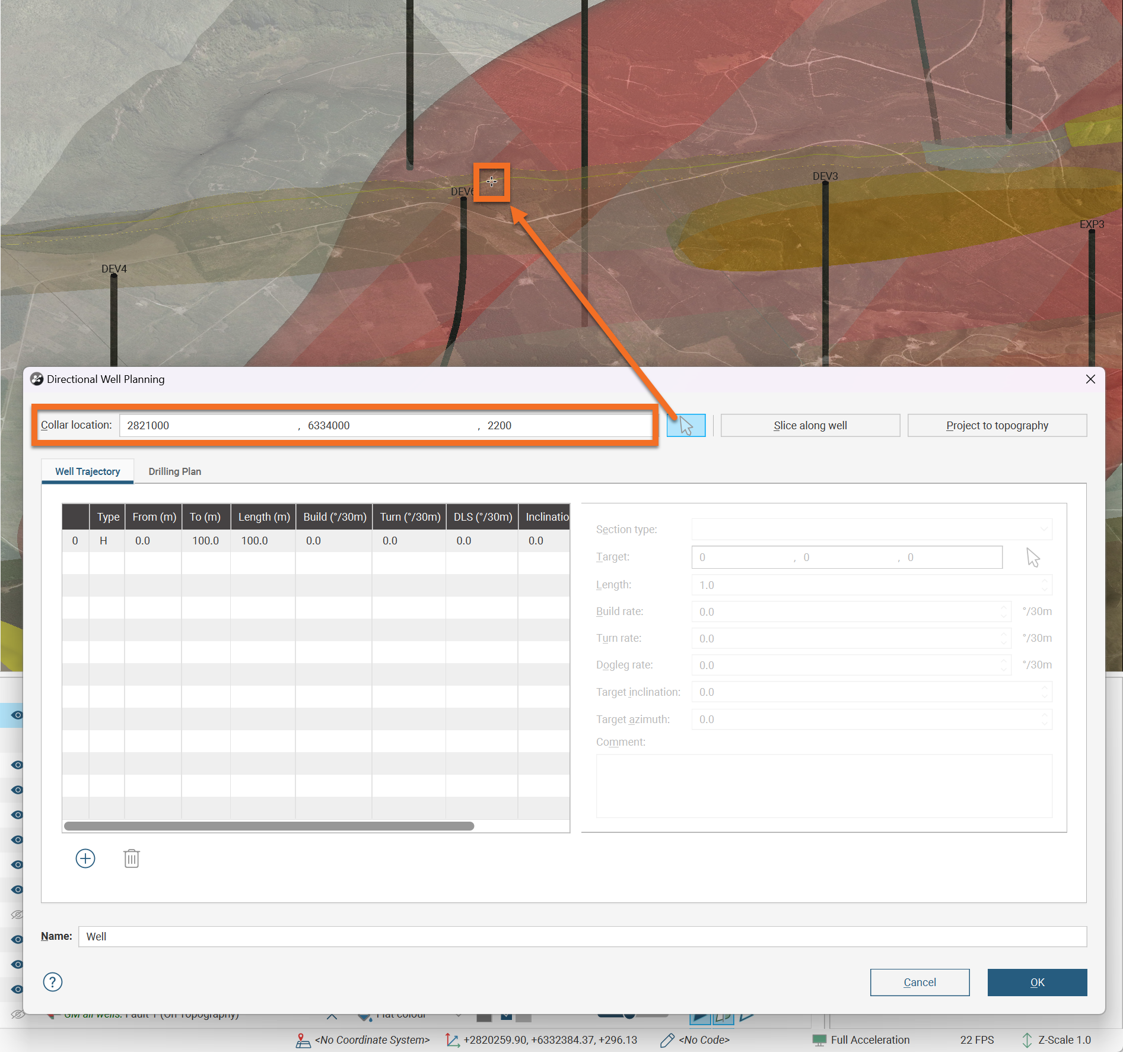The image size is (1123, 1052).
Task: Show the object with the upper crossed-out eye icon
Action: click(17, 914)
